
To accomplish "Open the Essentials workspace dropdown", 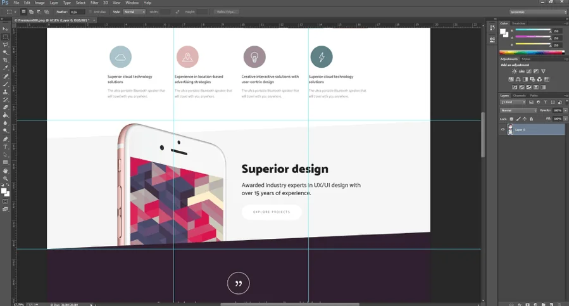I will pos(538,12).
